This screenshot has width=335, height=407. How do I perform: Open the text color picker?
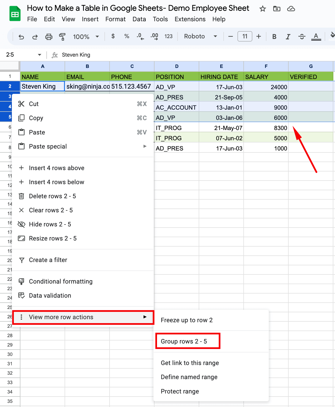coord(316,36)
